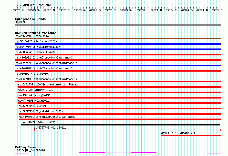Click the 69524.5k ruler tick label
Viewport: 228px width, 156px height.
[218, 10]
